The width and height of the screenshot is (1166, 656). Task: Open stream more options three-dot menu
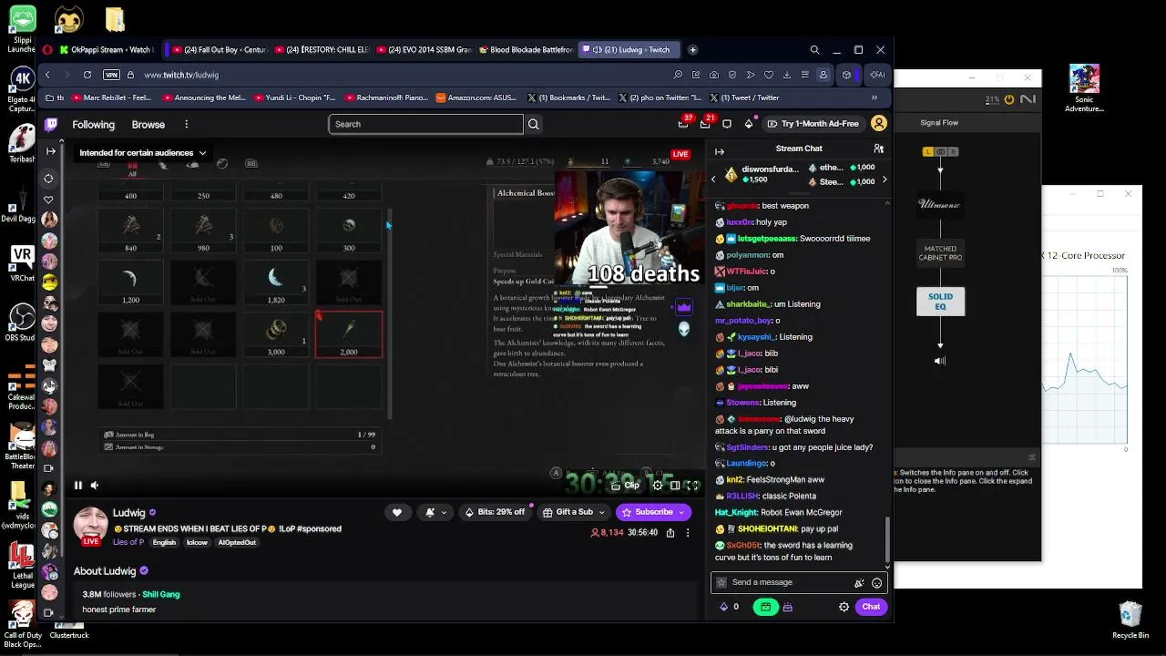(688, 532)
